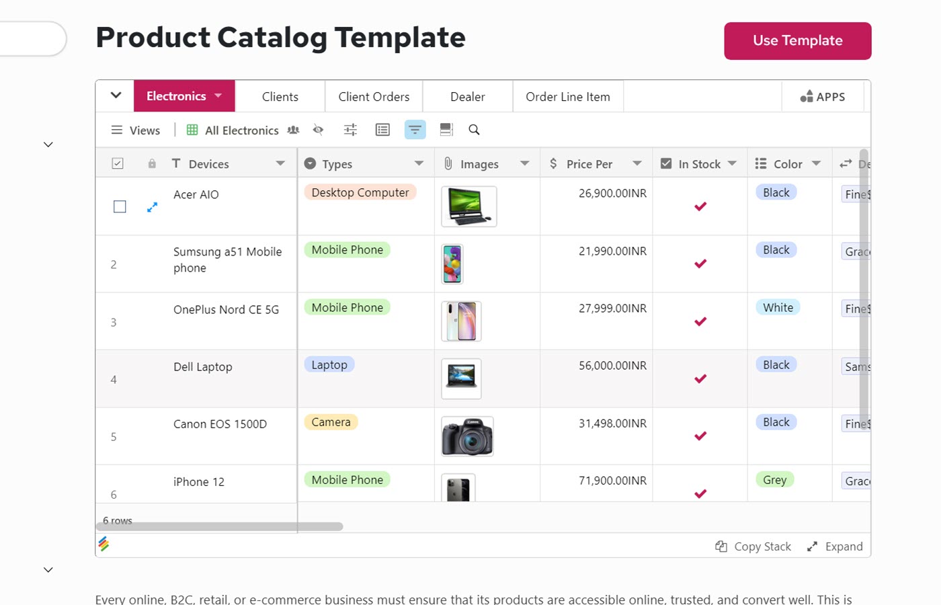Open the Devices column dropdown
941x605 pixels.
pyautogui.click(x=280, y=163)
